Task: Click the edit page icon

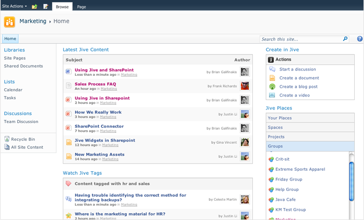Action: pyautogui.click(x=46, y=7)
